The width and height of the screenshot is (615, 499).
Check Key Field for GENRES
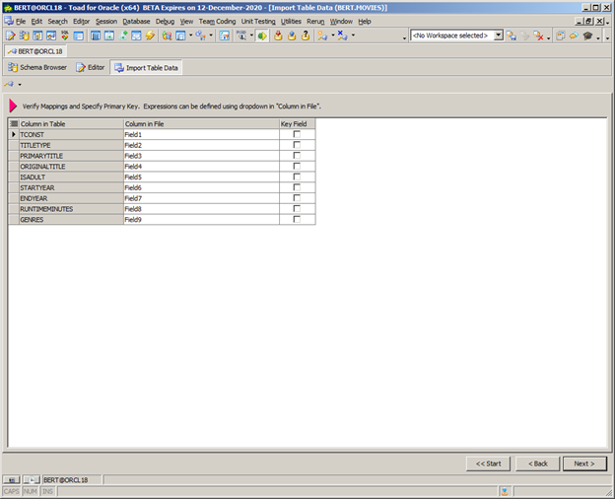[x=297, y=219]
